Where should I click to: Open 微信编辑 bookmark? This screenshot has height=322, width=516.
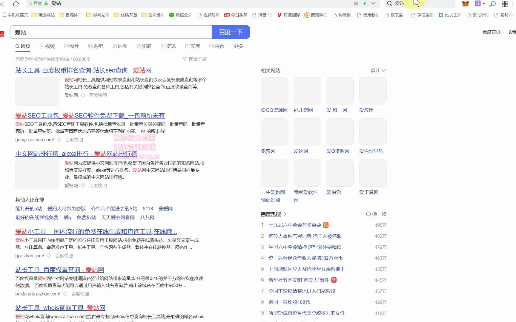[x=423, y=15]
